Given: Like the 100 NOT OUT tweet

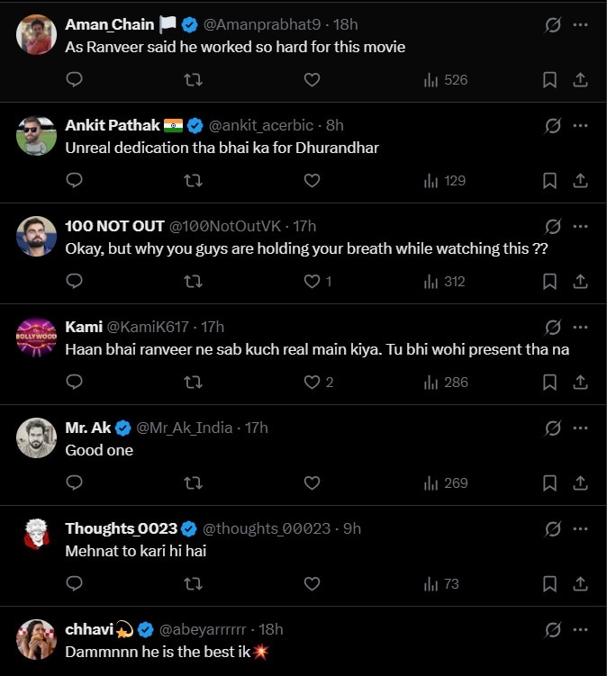Looking at the screenshot, I should tap(312, 282).
